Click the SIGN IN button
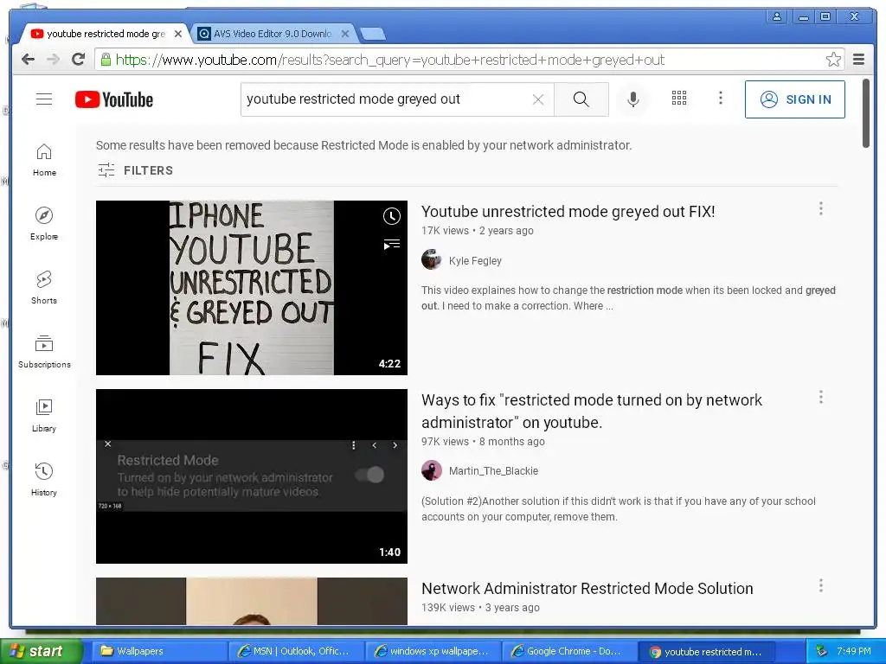 point(795,99)
